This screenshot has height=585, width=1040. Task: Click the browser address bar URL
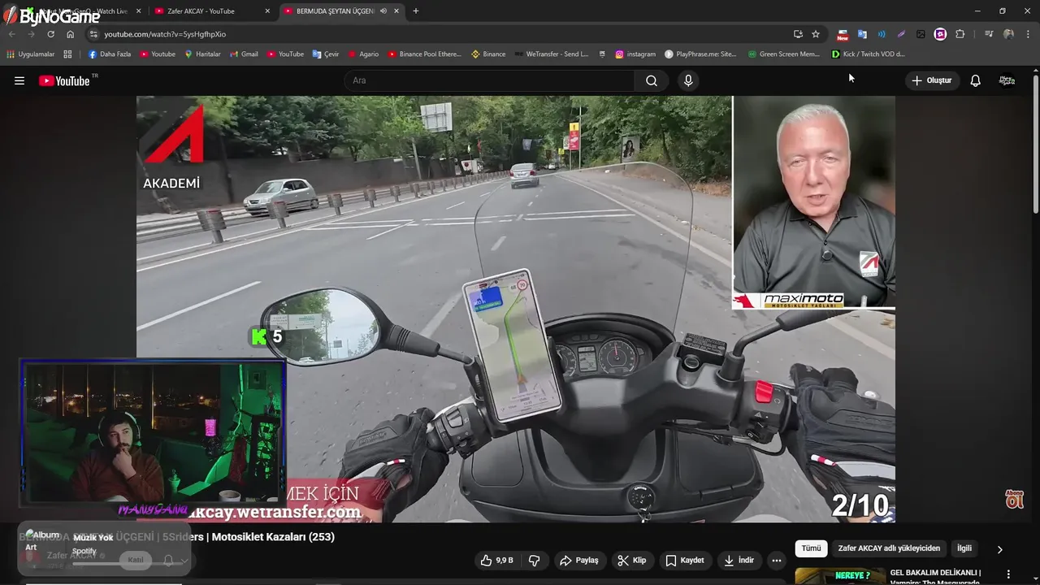165,34
